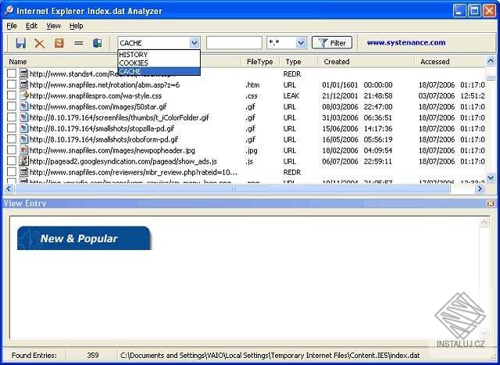Select the 359 found entries value
This screenshot has height=365, width=500.
pos(92,355)
